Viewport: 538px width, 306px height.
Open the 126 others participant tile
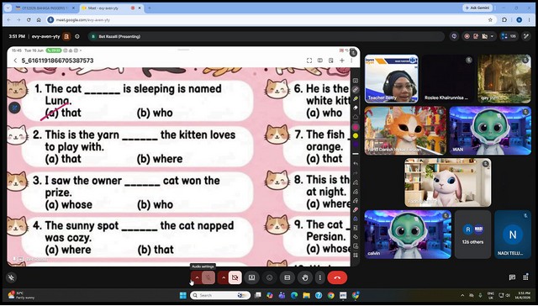tap(472, 235)
